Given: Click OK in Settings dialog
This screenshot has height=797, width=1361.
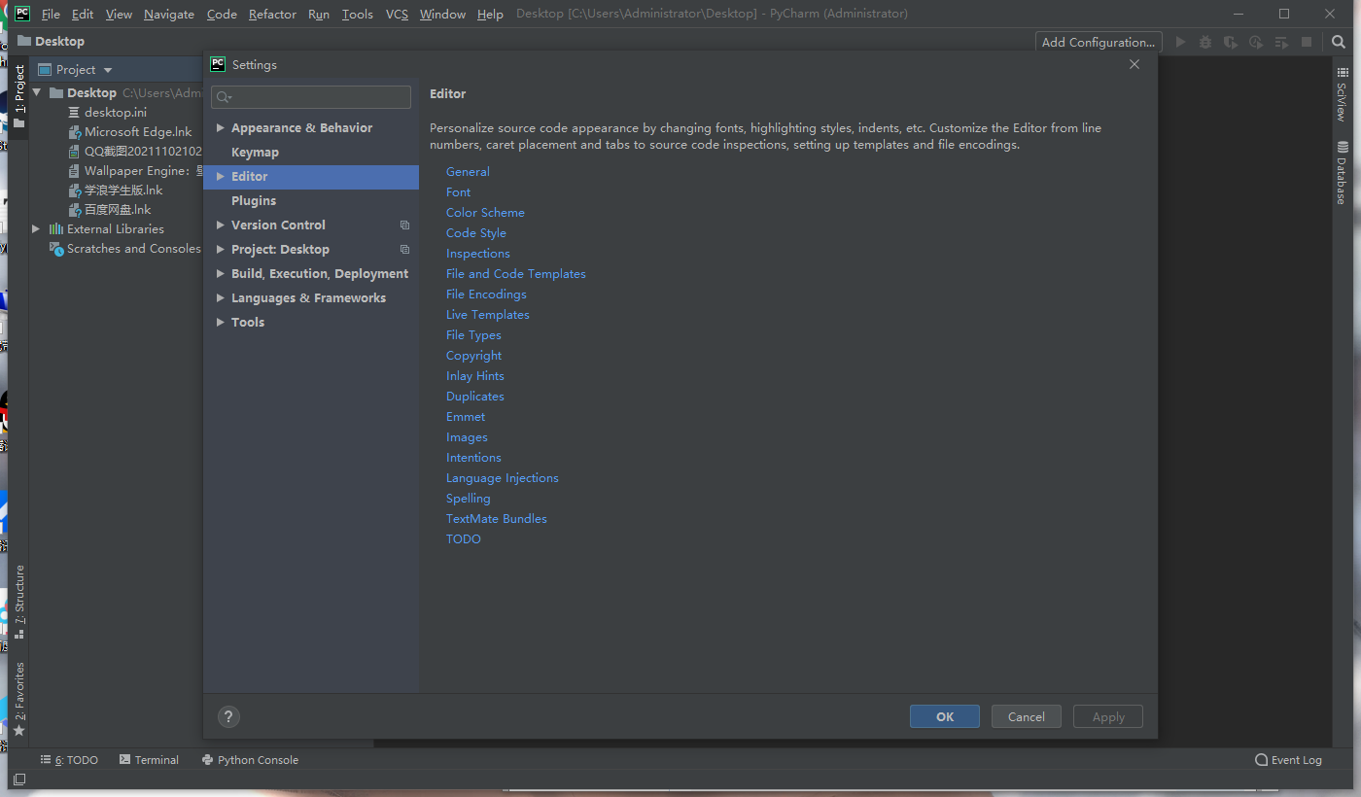Looking at the screenshot, I should coord(945,716).
